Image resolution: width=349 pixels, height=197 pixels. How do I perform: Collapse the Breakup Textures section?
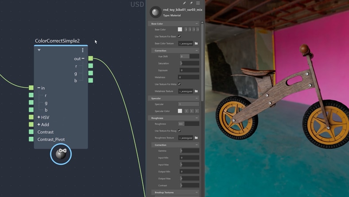click(197, 192)
